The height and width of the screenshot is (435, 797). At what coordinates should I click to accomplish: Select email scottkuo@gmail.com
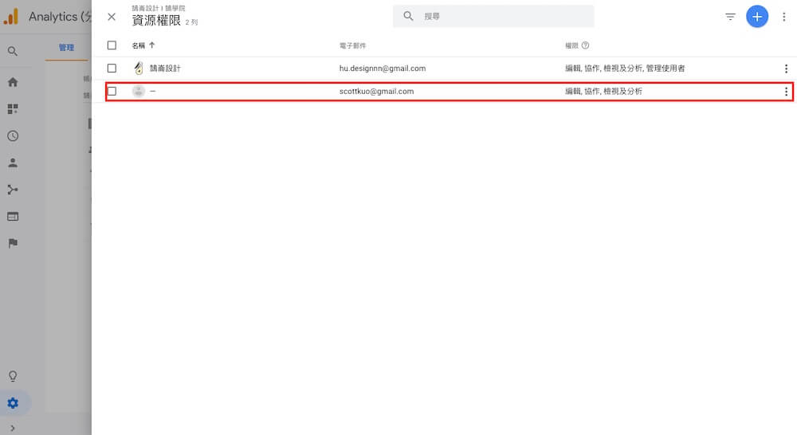click(x=376, y=92)
